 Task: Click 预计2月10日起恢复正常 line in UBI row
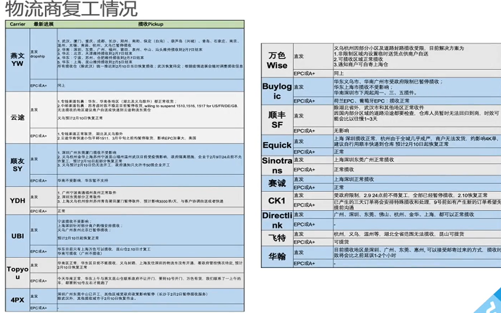tap(78, 238)
